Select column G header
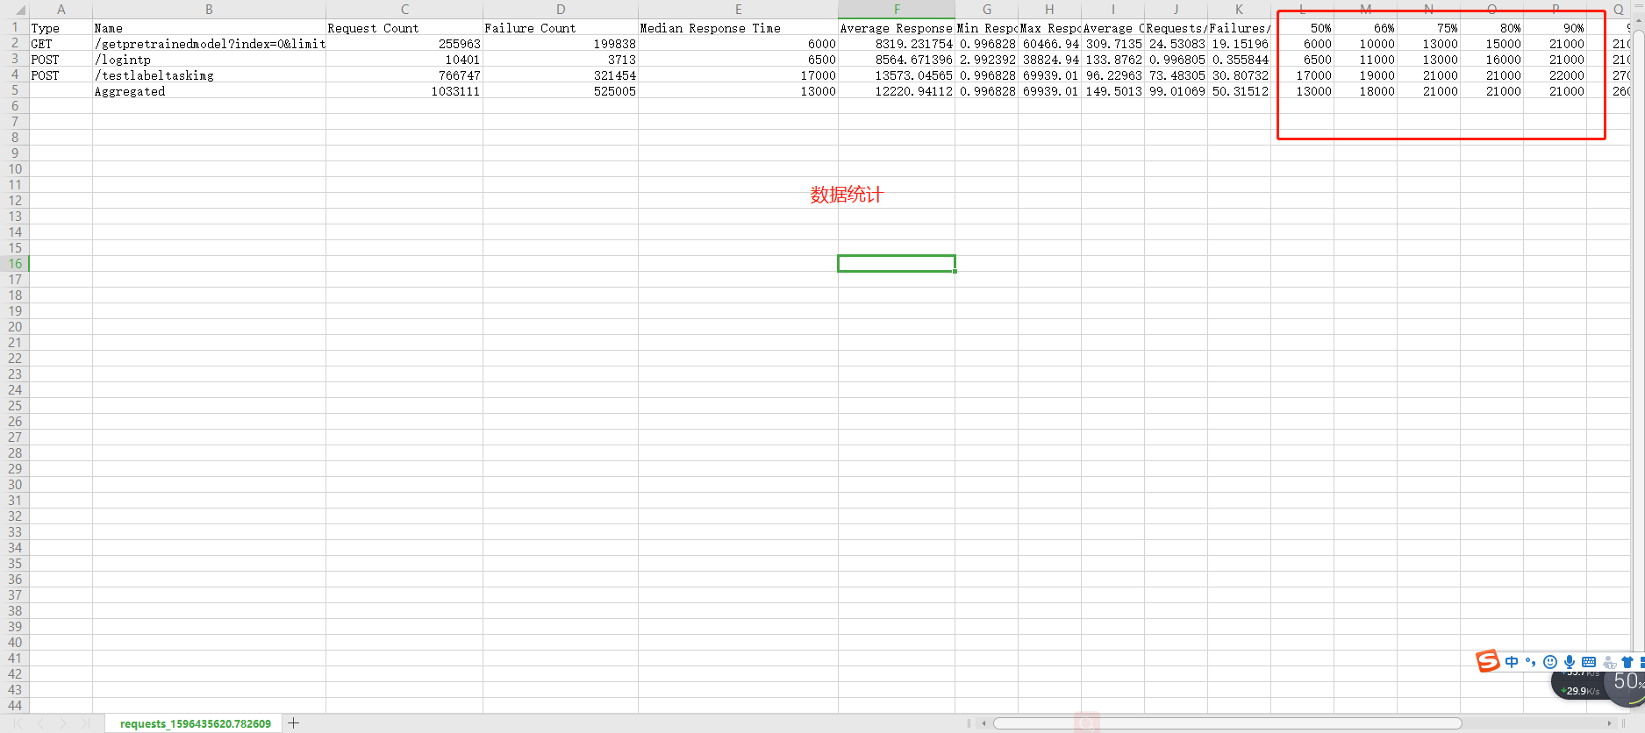 [987, 10]
